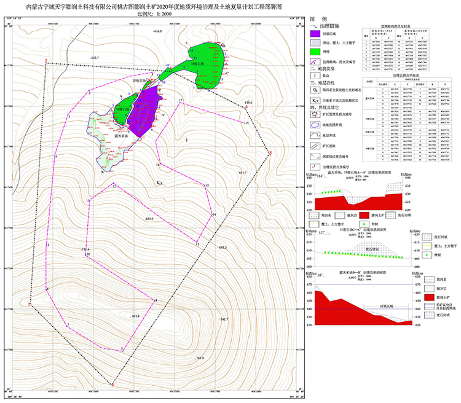461x403 pixels.
Task: Click the 开采标高界线 blue-line legend symbol
Action: pos(430,306)
